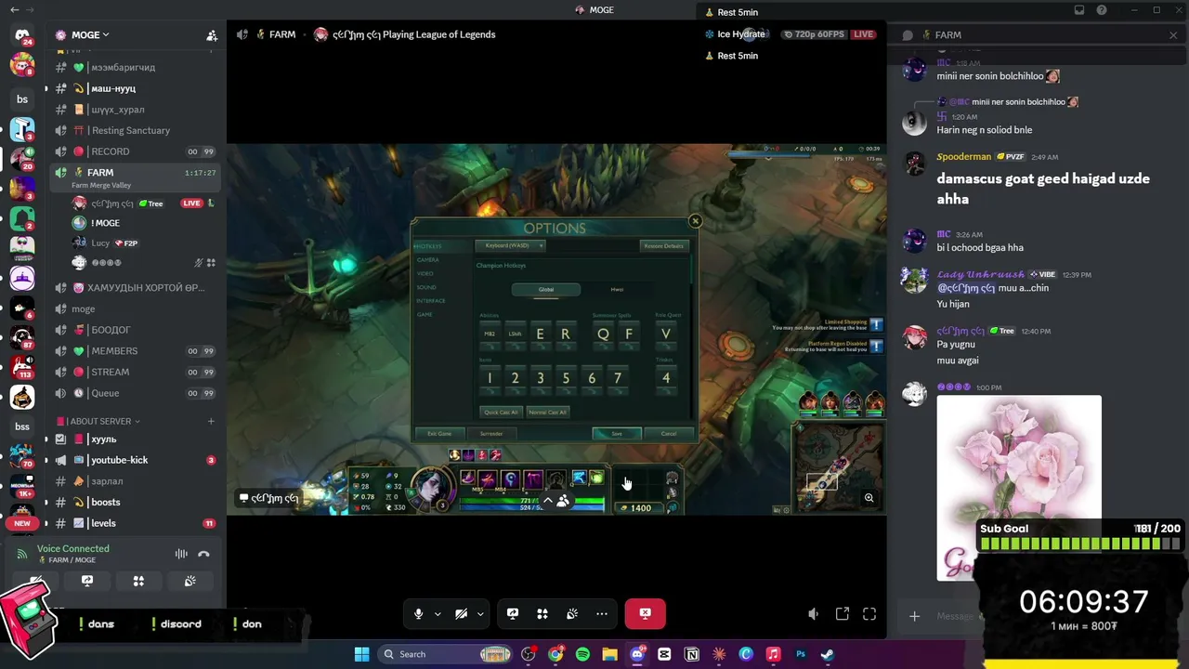Select INTERFACE tab in Options
The image size is (1189, 669).
click(x=431, y=301)
